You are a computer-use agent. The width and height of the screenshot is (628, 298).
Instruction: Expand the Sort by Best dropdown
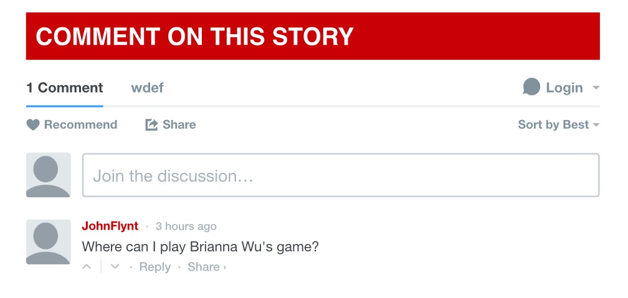[559, 125]
